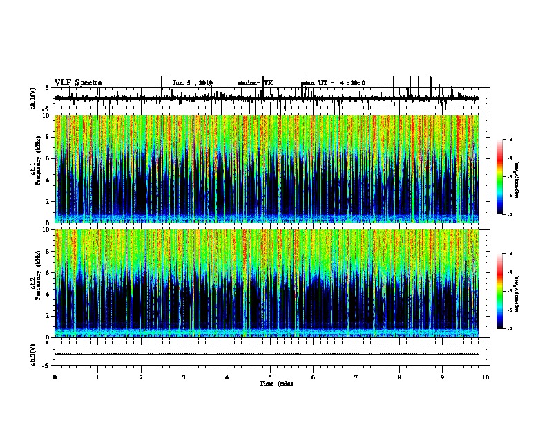
Task: Click the time axis tick label "8"
Action: [399, 377]
